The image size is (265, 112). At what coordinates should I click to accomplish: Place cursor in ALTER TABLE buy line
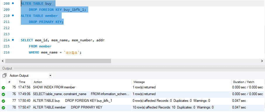click(36, 3)
